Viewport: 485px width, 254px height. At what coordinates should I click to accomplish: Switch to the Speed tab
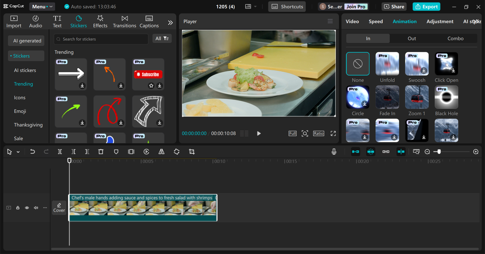376,22
